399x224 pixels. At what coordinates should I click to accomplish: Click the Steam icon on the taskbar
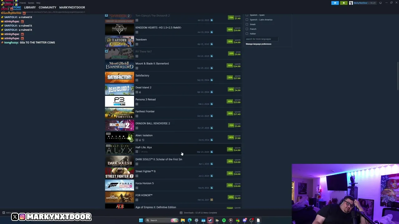[x=210, y=220]
